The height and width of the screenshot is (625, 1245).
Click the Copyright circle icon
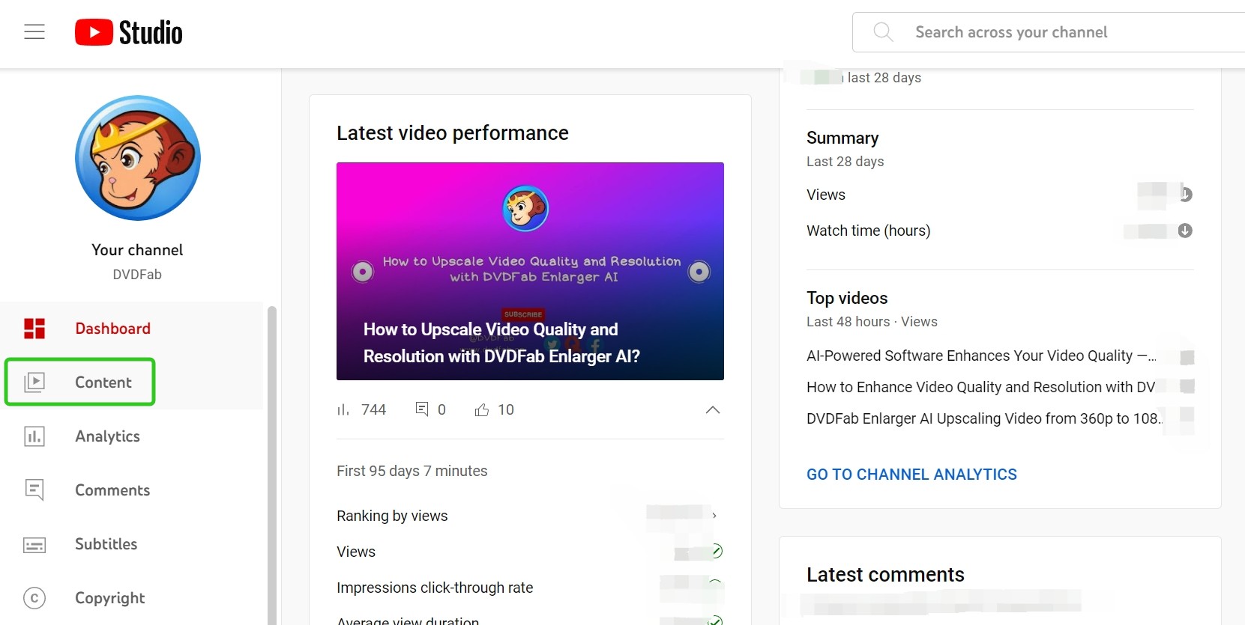34,598
